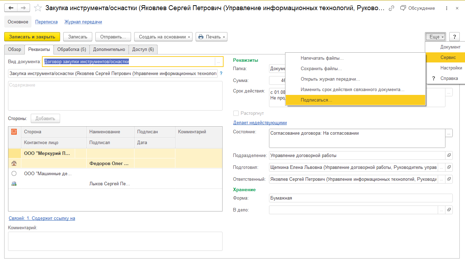Select Основное navigation item
This screenshot has height=261, width=465.
coord(18,22)
